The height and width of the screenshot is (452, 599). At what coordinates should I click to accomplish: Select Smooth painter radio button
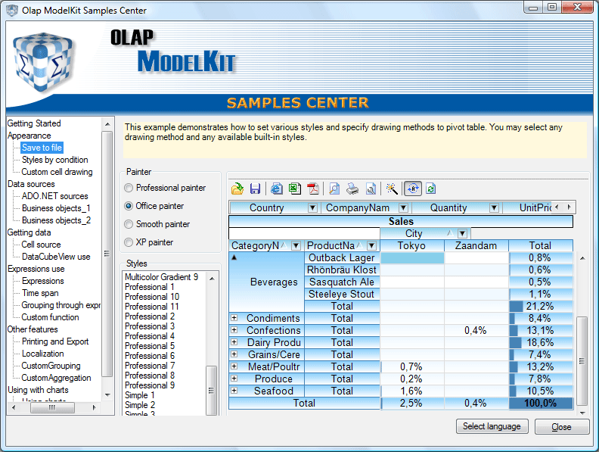click(129, 224)
